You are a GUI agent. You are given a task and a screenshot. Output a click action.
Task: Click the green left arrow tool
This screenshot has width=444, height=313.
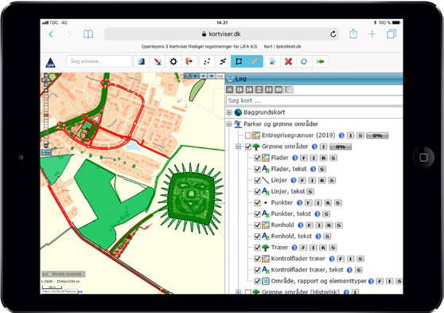(x=320, y=61)
